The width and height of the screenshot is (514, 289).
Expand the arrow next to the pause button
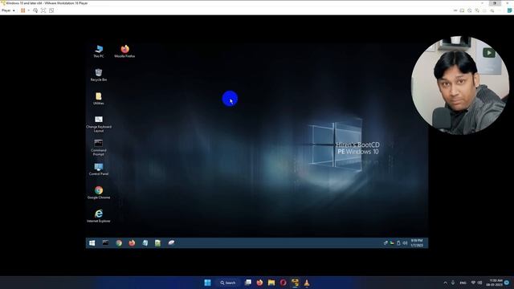(29, 10)
